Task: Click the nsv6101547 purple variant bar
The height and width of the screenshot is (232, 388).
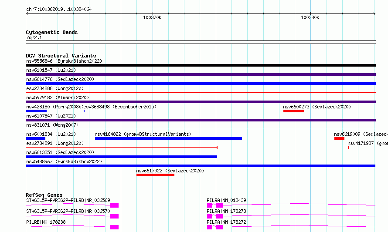Action: tap(201, 74)
